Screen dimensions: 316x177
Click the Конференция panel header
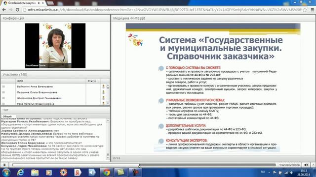[55, 18]
